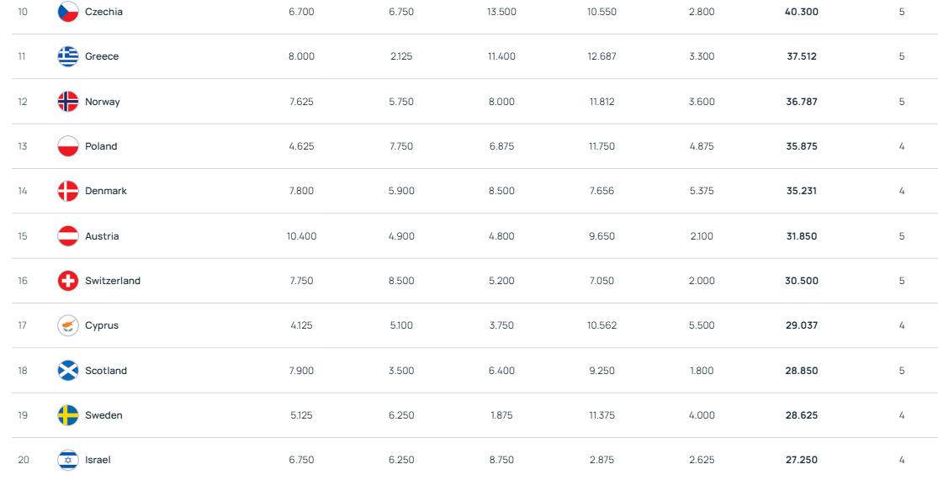Select the Scotland flag icon
The image size is (938, 480).
68,371
